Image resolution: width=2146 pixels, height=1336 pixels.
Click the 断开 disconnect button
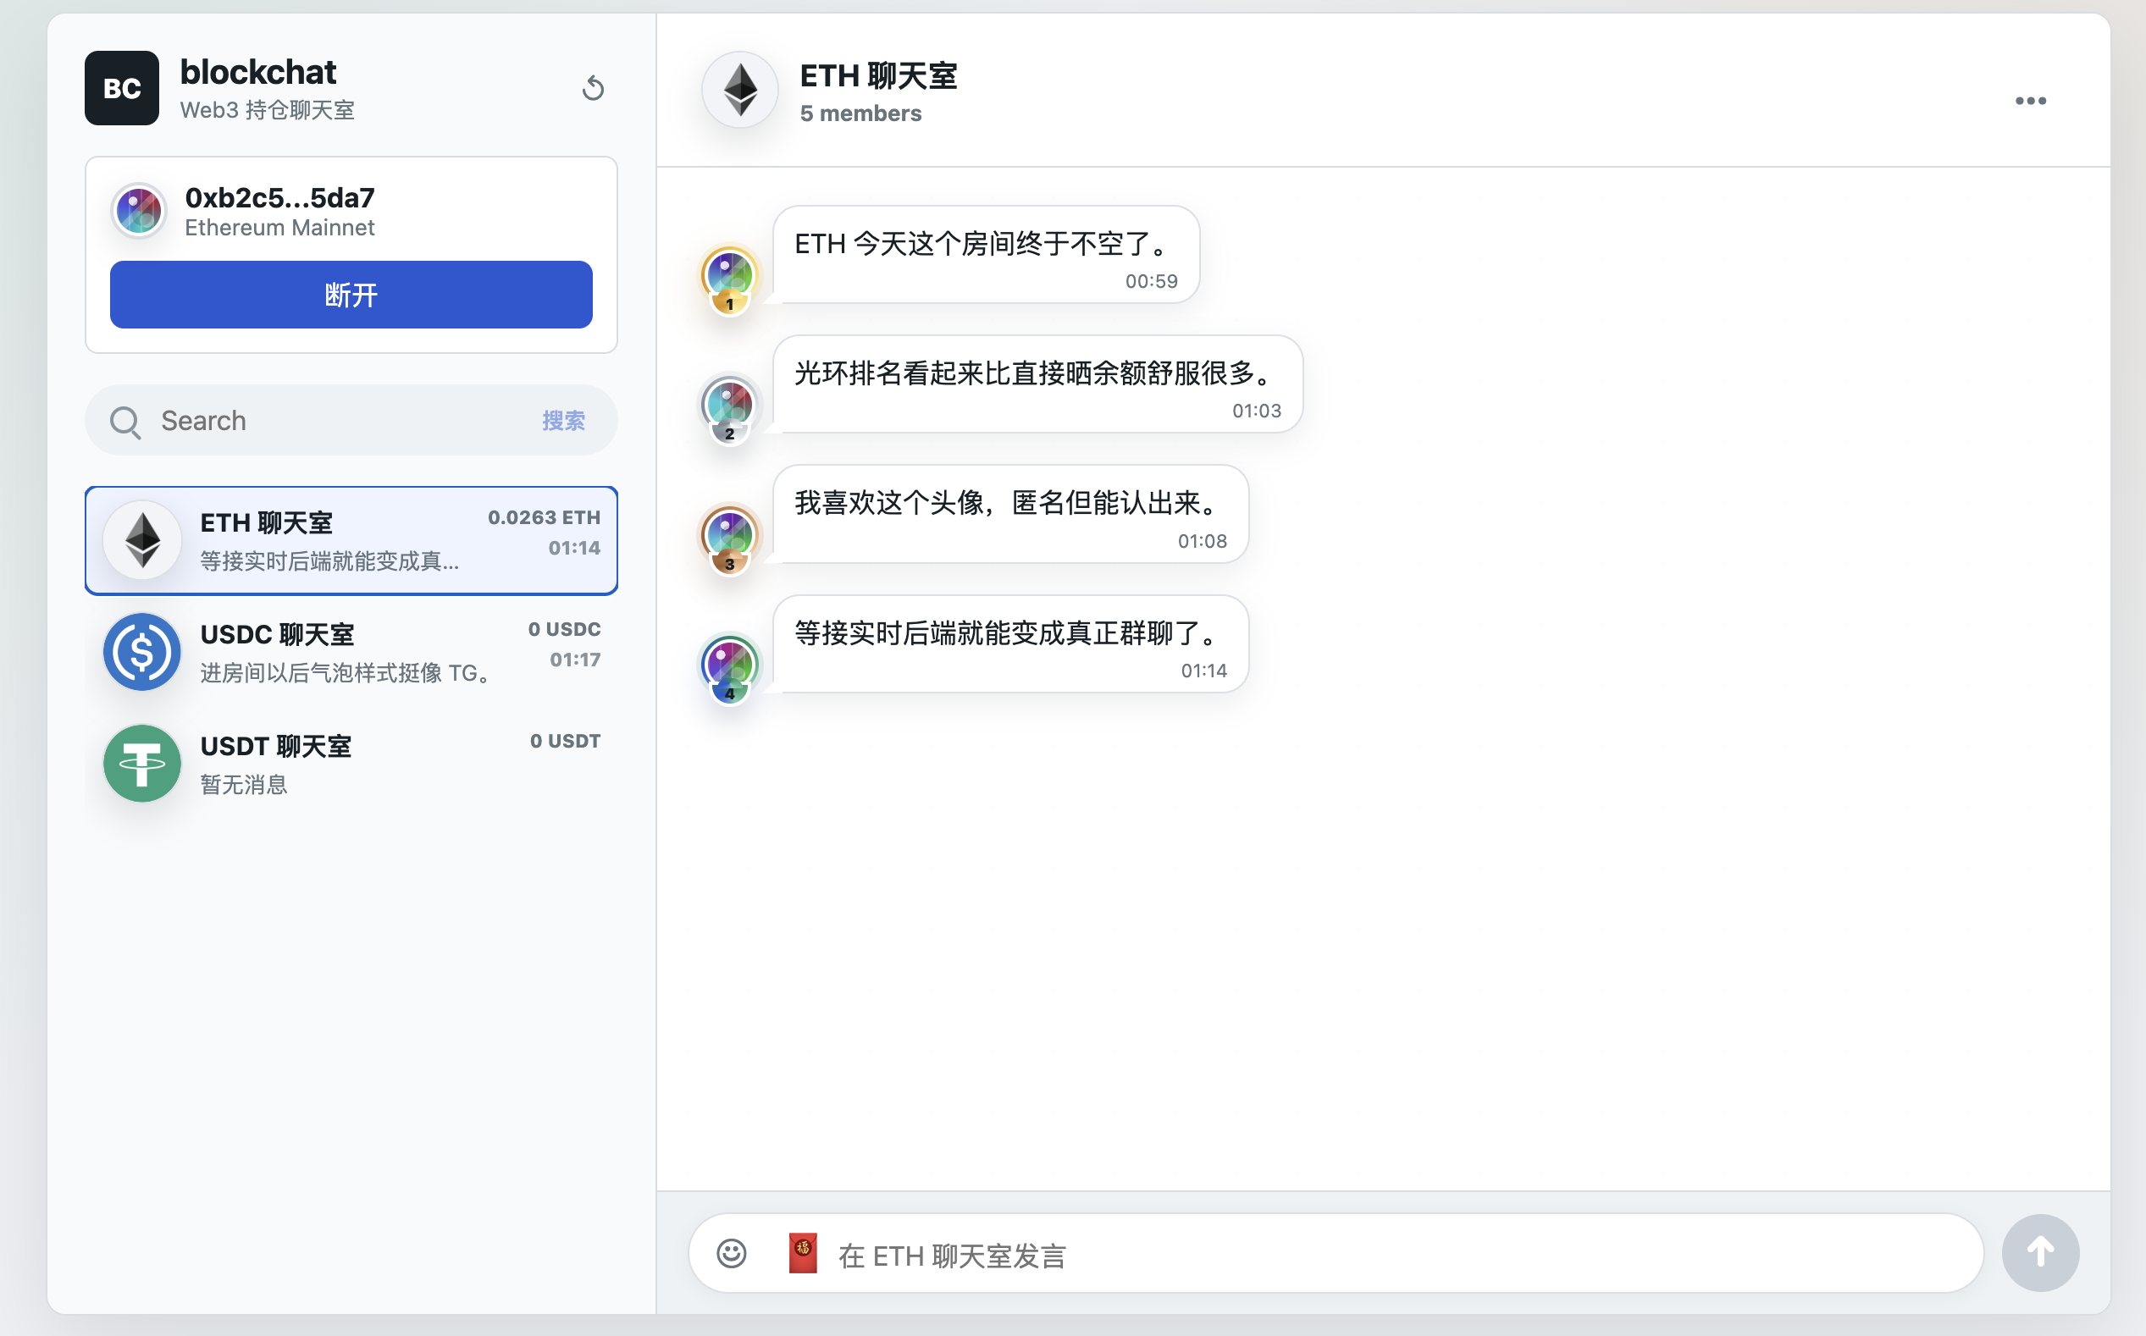351,295
